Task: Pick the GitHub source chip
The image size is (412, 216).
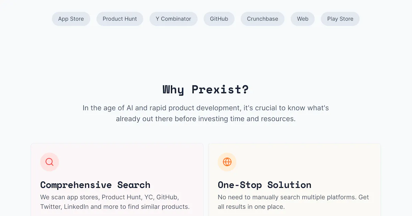Action: pyautogui.click(x=219, y=19)
